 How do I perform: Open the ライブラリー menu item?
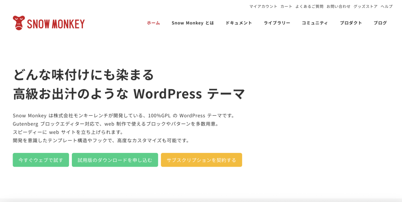coord(277,23)
